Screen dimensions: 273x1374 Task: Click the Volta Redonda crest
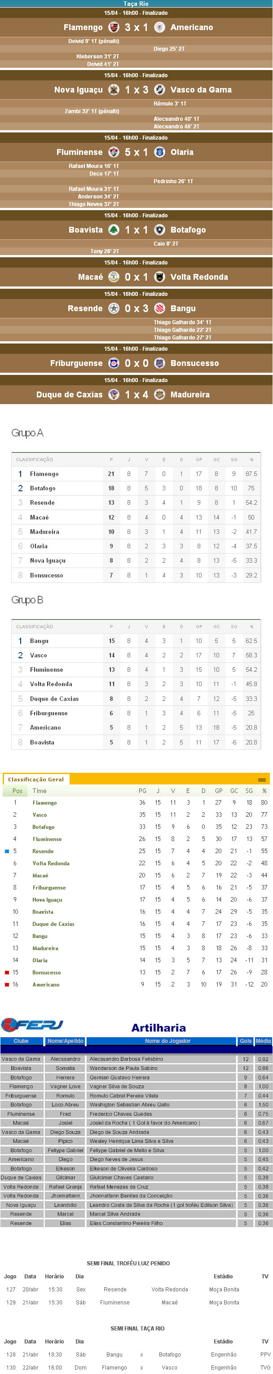(x=159, y=277)
